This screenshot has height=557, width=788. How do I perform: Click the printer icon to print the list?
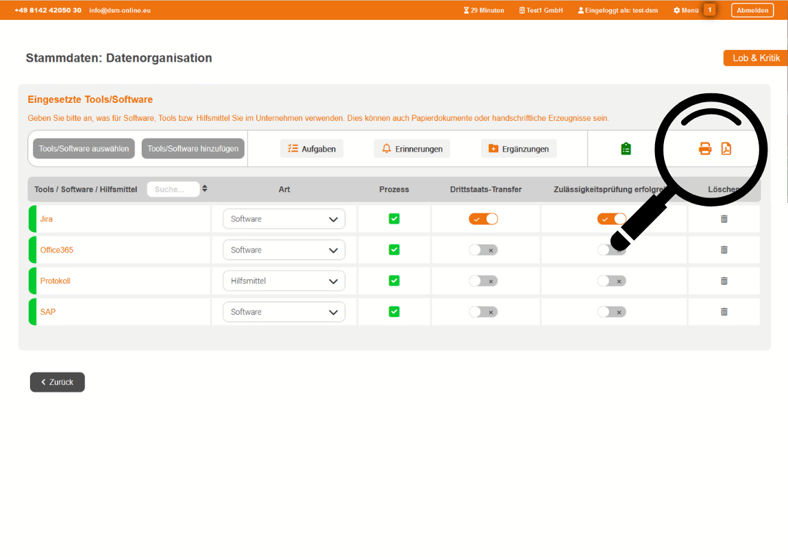[706, 148]
